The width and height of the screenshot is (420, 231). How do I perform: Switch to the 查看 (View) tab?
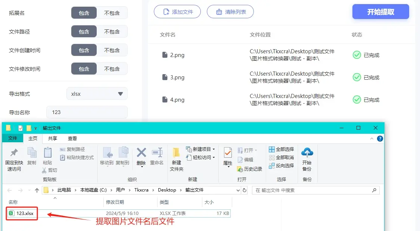tap(72, 138)
